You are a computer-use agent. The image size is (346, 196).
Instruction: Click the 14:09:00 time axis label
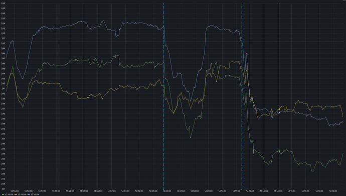tap(208, 191)
